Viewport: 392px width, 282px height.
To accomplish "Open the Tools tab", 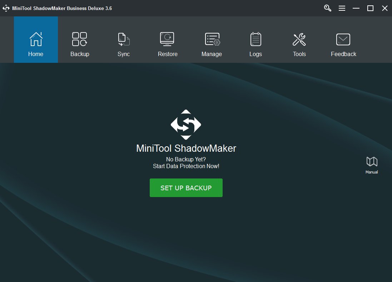I will tap(299, 40).
